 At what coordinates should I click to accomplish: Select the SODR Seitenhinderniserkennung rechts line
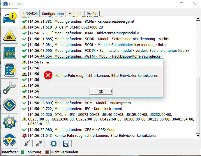click(x=98, y=39)
